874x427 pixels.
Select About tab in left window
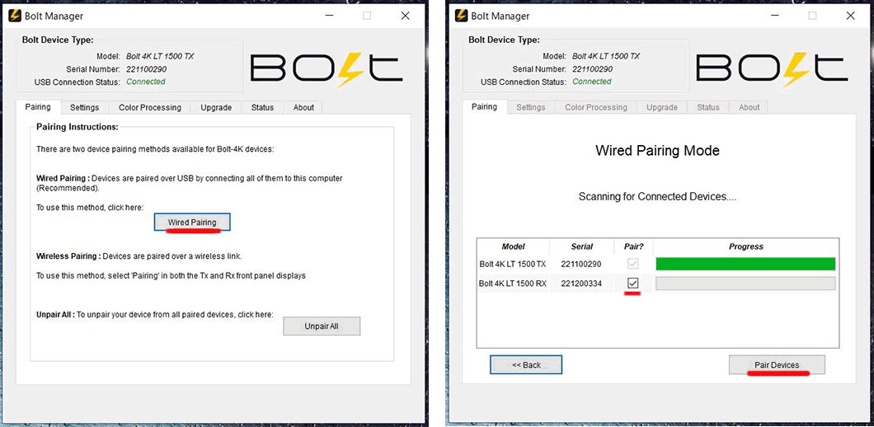303,107
